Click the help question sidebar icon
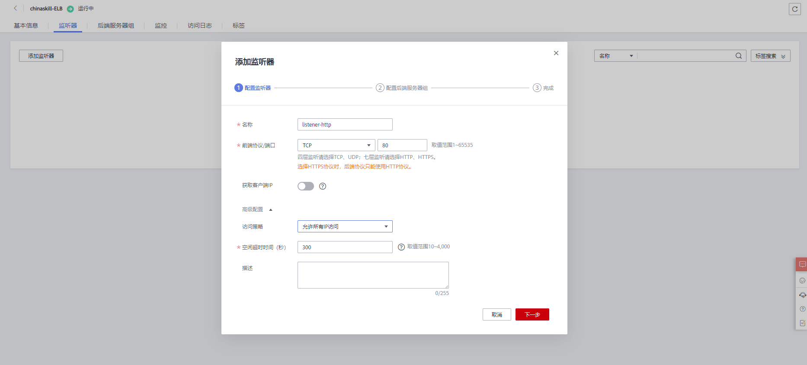The width and height of the screenshot is (807, 365). [802, 309]
